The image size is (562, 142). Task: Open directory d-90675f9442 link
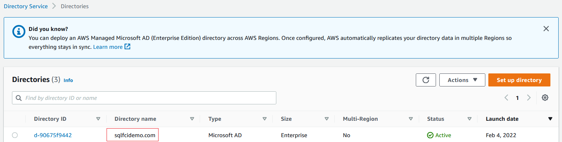pos(53,135)
